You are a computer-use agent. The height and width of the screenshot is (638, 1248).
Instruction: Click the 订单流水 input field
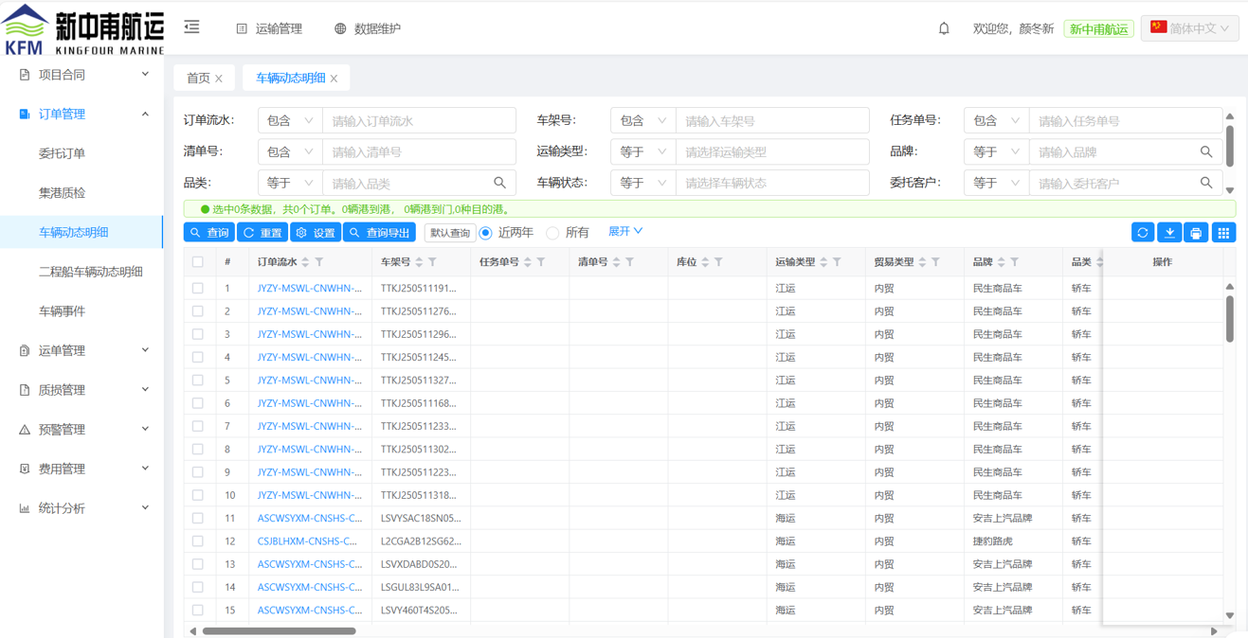(x=419, y=121)
